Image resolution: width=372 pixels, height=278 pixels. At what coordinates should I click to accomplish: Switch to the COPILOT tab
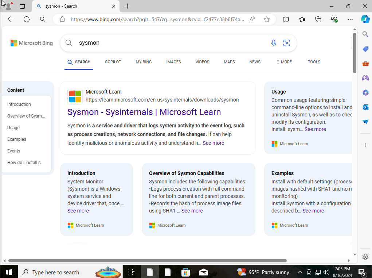coord(113,62)
